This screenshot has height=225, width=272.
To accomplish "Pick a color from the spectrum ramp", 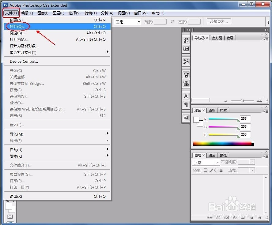I will tap(224, 143).
